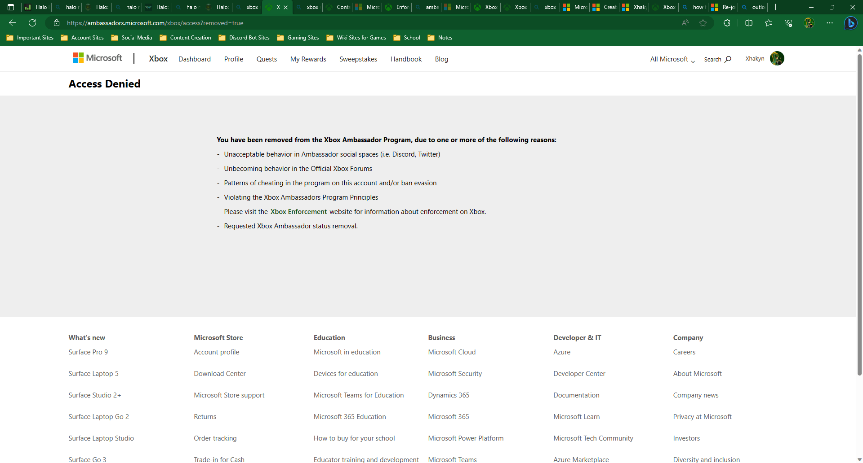
Task: Open the Edge profile avatar
Action: click(809, 23)
